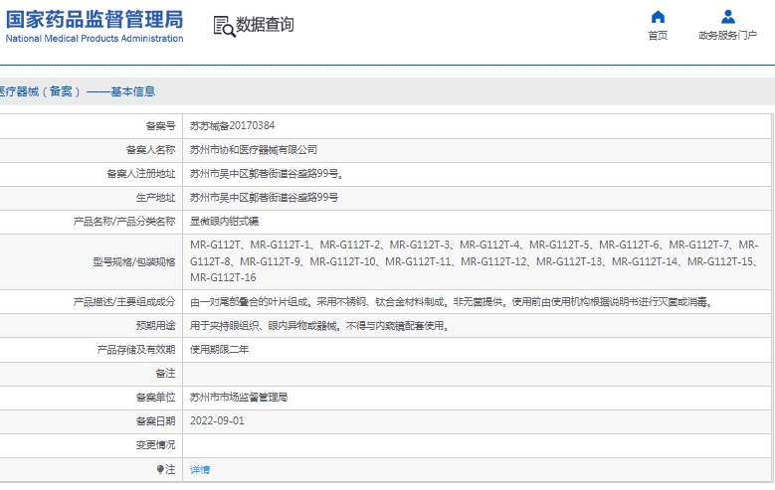Select company name 苏州市协和医疗器械有限公司
Viewport: 775px width, 490px height.
254,150
